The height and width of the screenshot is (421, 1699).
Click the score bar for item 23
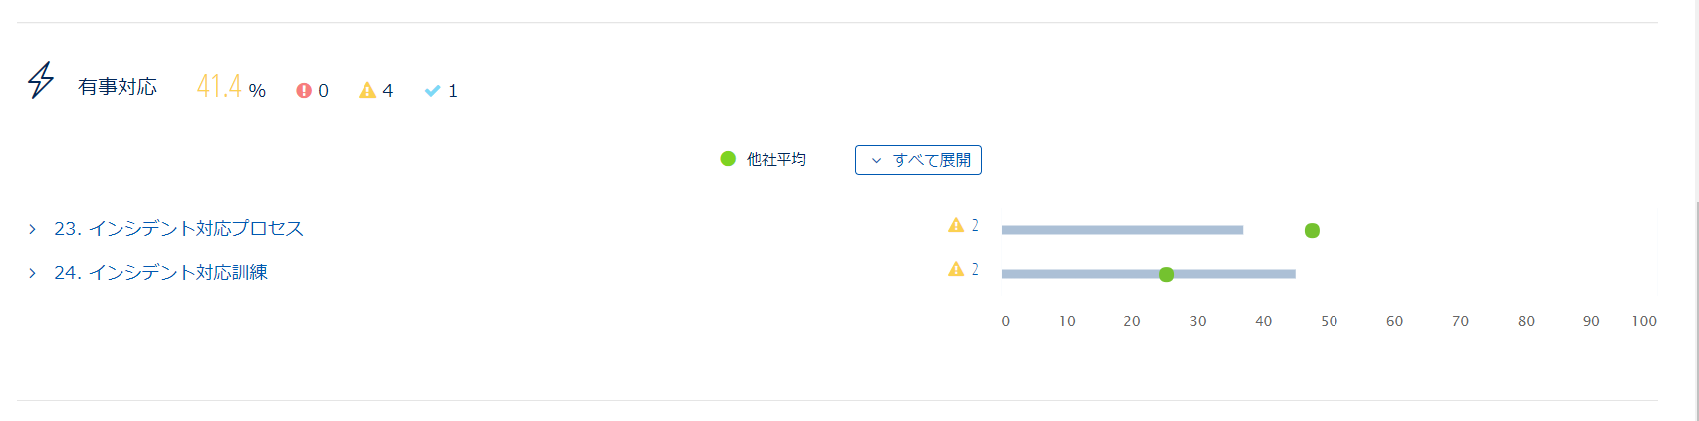1122,230
